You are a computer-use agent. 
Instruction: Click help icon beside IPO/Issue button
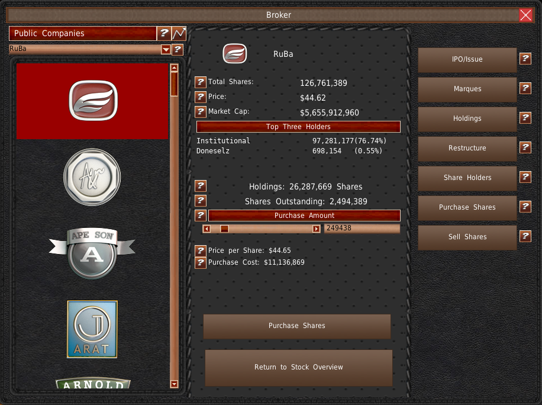[x=525, y=59]
